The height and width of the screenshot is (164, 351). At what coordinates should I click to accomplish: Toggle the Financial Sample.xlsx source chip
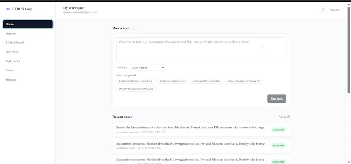tap(172, 81)
